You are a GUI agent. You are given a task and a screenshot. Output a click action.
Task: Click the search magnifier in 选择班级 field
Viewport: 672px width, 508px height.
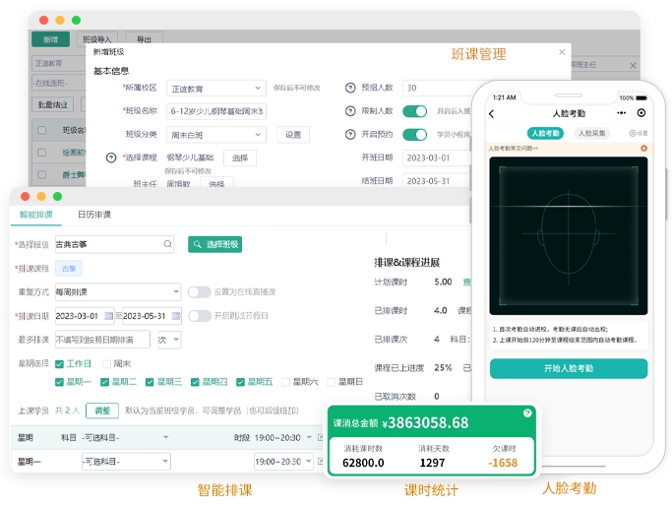168,244
